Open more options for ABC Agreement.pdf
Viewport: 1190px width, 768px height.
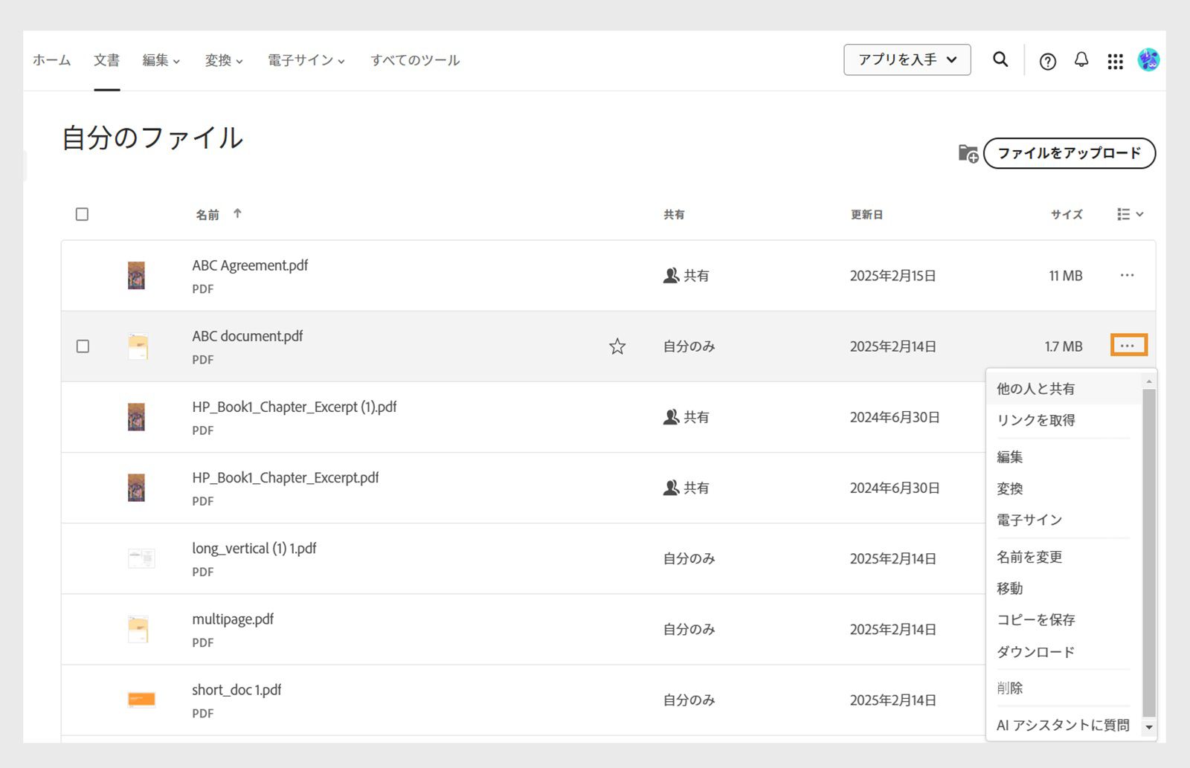pyautogui.click(x=1127, y=276)
